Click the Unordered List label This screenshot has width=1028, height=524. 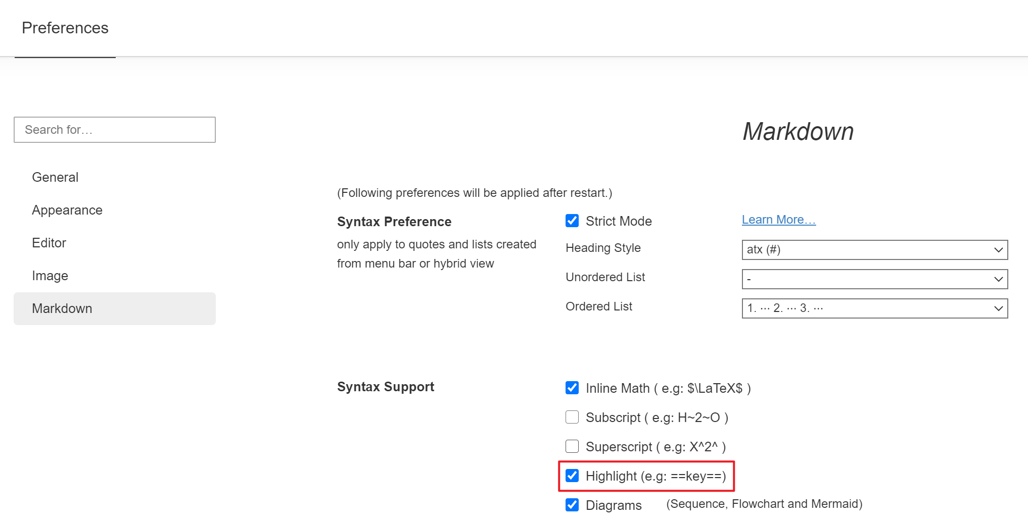(x=605, y=277)
